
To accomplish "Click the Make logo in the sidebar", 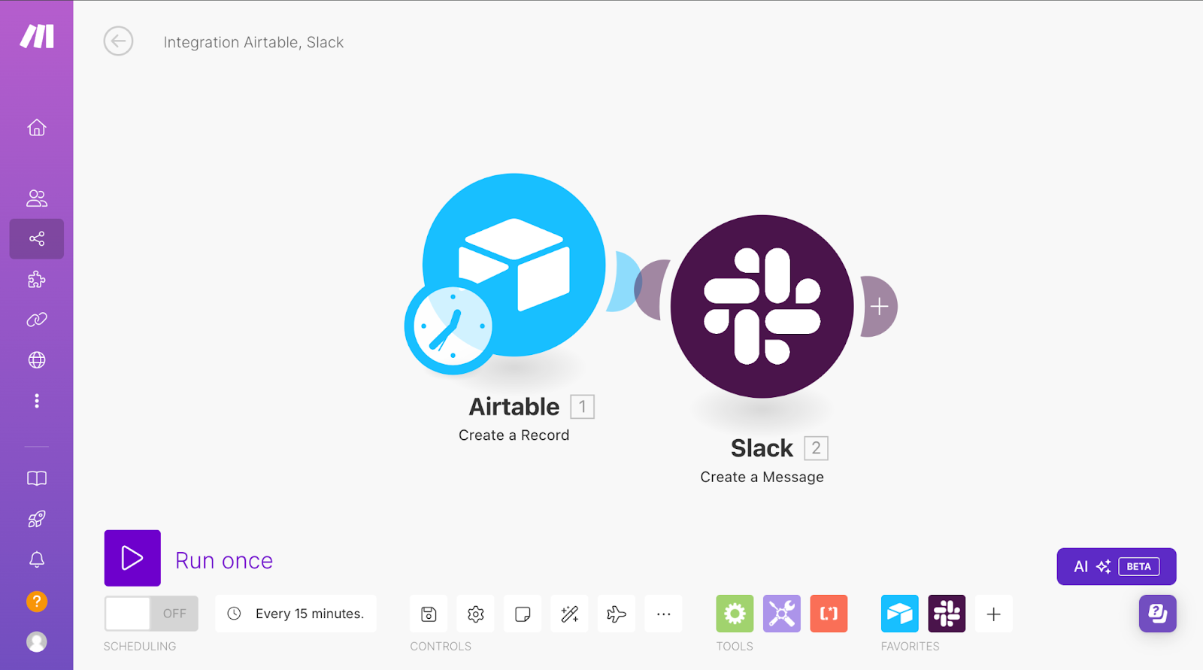I will 37,36.
